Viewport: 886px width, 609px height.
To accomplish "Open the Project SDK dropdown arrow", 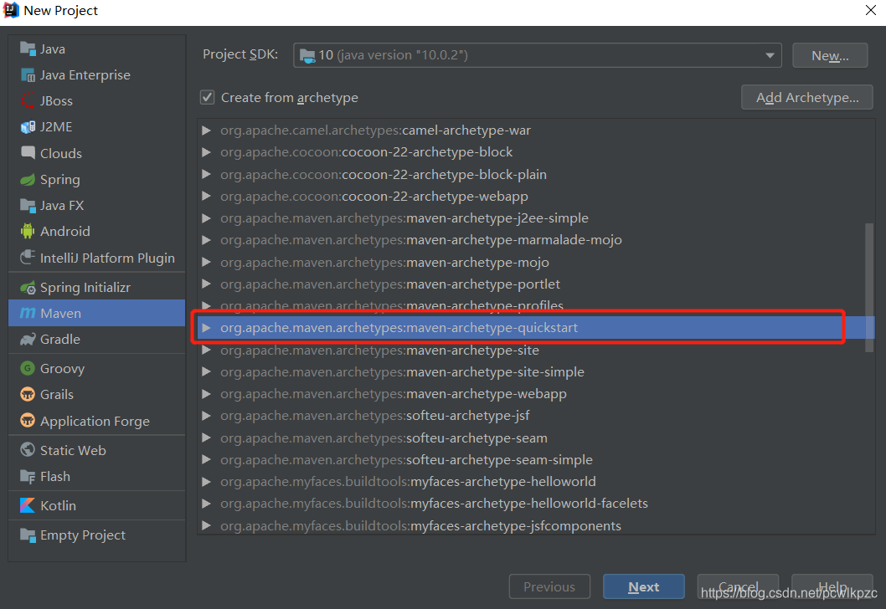I will (770, 55).
